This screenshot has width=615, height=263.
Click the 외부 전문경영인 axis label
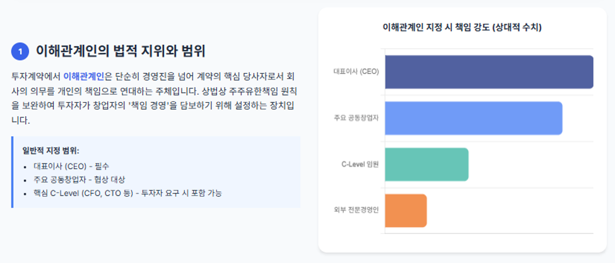356,211
